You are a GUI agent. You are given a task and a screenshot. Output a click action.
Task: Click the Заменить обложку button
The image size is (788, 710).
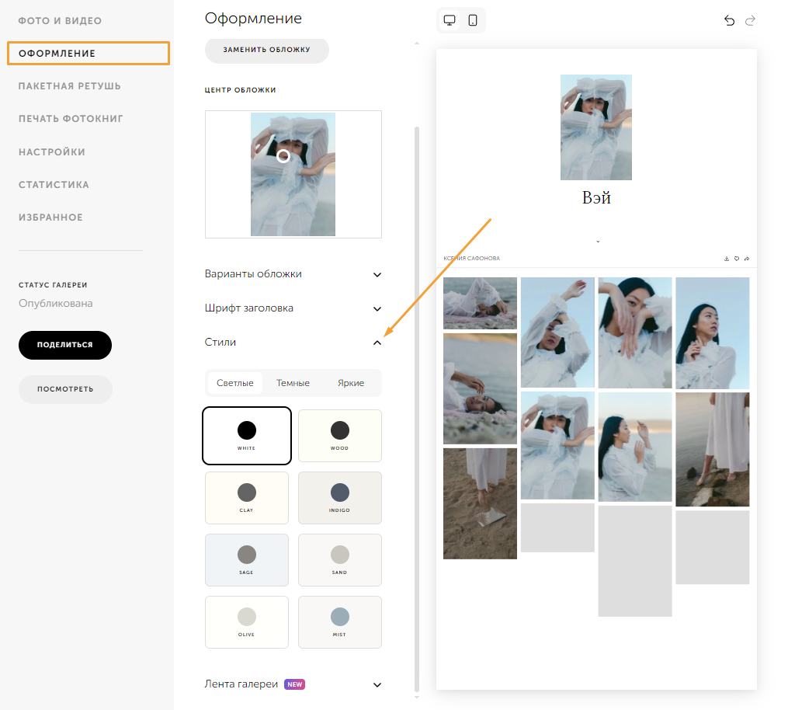(x=267, y=50)
